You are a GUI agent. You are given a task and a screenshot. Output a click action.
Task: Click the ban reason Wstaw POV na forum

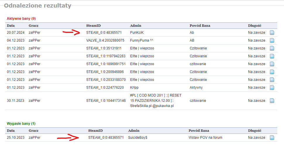pos(205,138)
